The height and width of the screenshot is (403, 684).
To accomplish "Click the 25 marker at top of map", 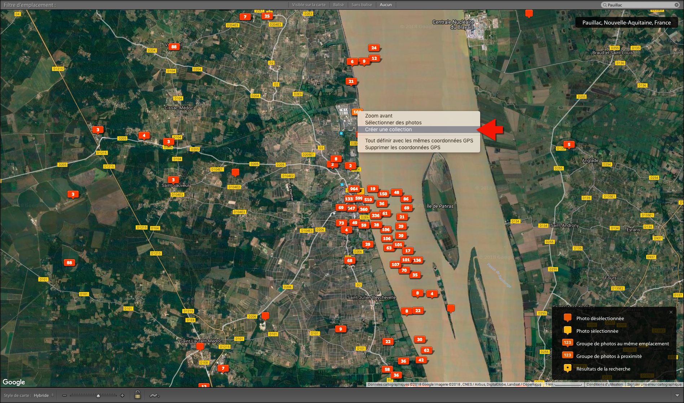I will point(267,16).
